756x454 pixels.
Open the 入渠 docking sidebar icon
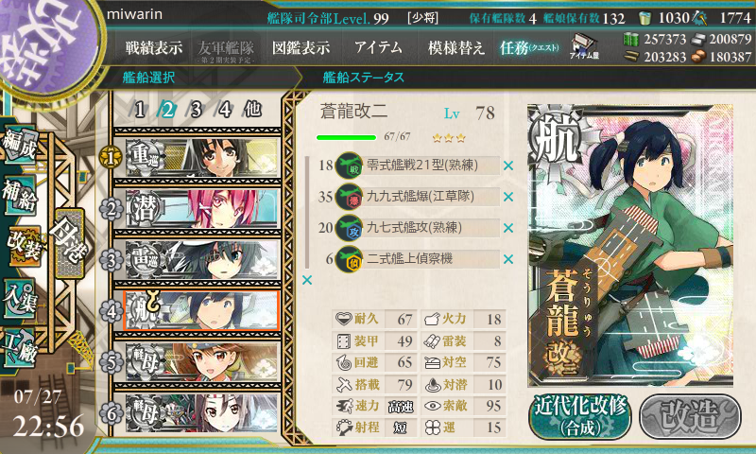[x=19, y=299]
